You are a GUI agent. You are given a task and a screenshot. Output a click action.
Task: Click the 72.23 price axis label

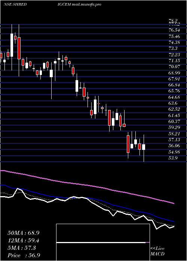[x=174, y=54]
